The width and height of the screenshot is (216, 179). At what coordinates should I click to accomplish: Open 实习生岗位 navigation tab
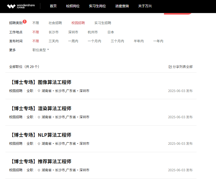(x=97, y=6)
